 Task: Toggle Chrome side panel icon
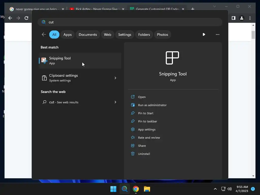point(234,18)
